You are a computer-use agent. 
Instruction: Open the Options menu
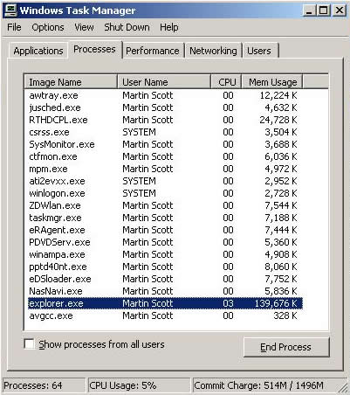click(x=48, y=27)
